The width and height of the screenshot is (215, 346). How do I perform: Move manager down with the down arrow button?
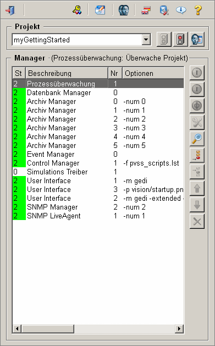click(197, 205)
